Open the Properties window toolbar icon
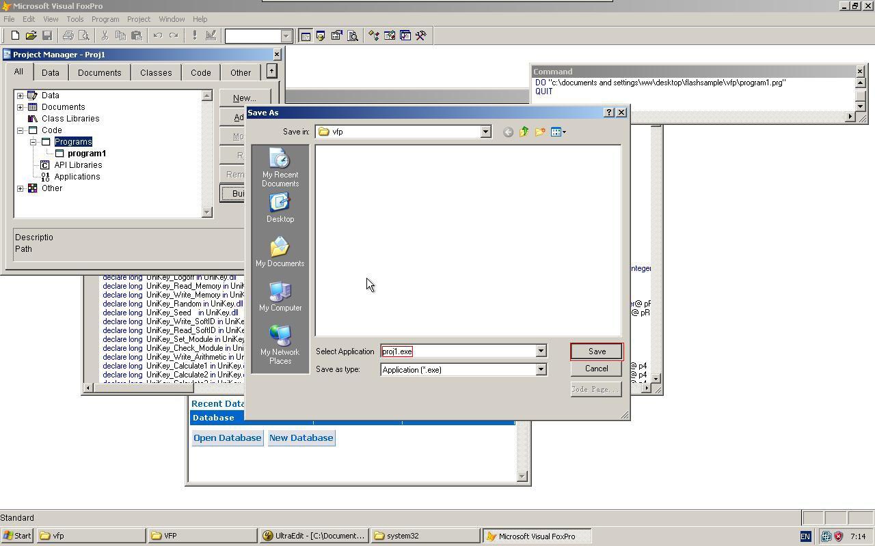This screenshot has height=546, width=875. click(336, 35)
